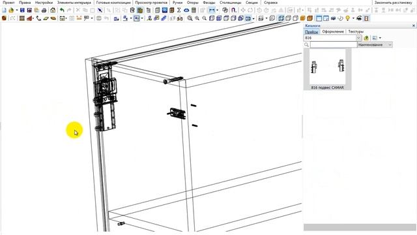Screen dimensions: 417x235
Task: Open the Элементы интерьера menu
Action: pos(74,3)
